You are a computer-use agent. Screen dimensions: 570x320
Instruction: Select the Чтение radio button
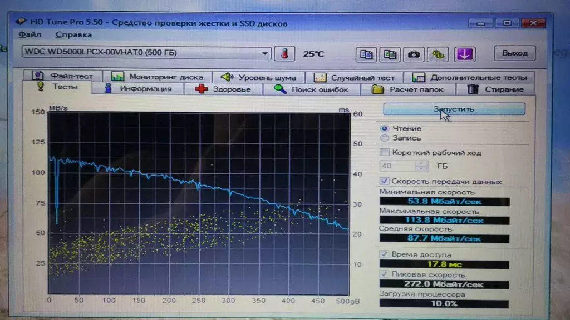[385, 128]
